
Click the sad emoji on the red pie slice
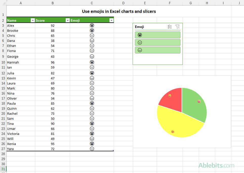click(169, 96)
